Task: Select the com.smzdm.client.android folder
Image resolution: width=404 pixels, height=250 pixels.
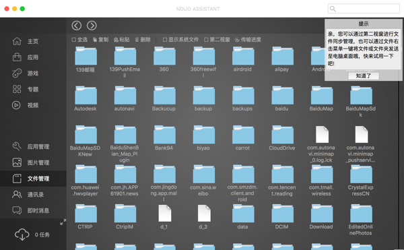Action: tap(243, 175)
